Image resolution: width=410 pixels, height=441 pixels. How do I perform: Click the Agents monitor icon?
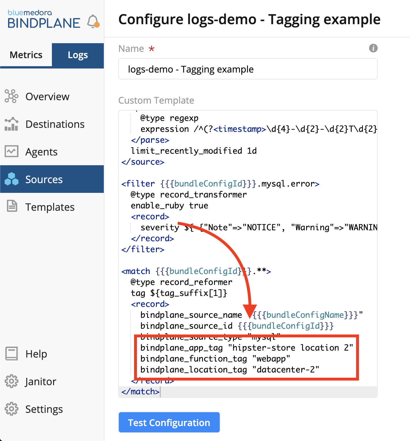[x=12, y=151]
